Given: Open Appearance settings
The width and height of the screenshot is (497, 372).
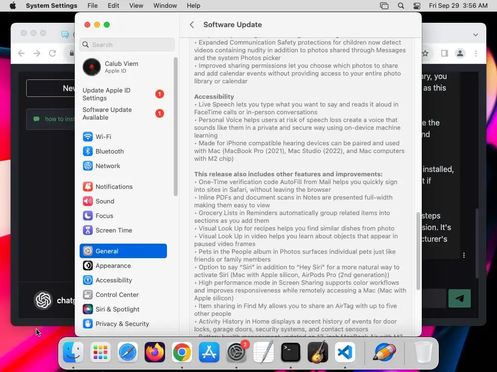Looking at the screenshot, I should coord(123,266).
